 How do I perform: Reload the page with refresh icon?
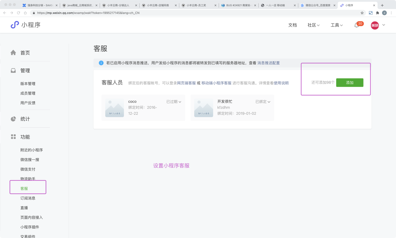pos(18,13)
